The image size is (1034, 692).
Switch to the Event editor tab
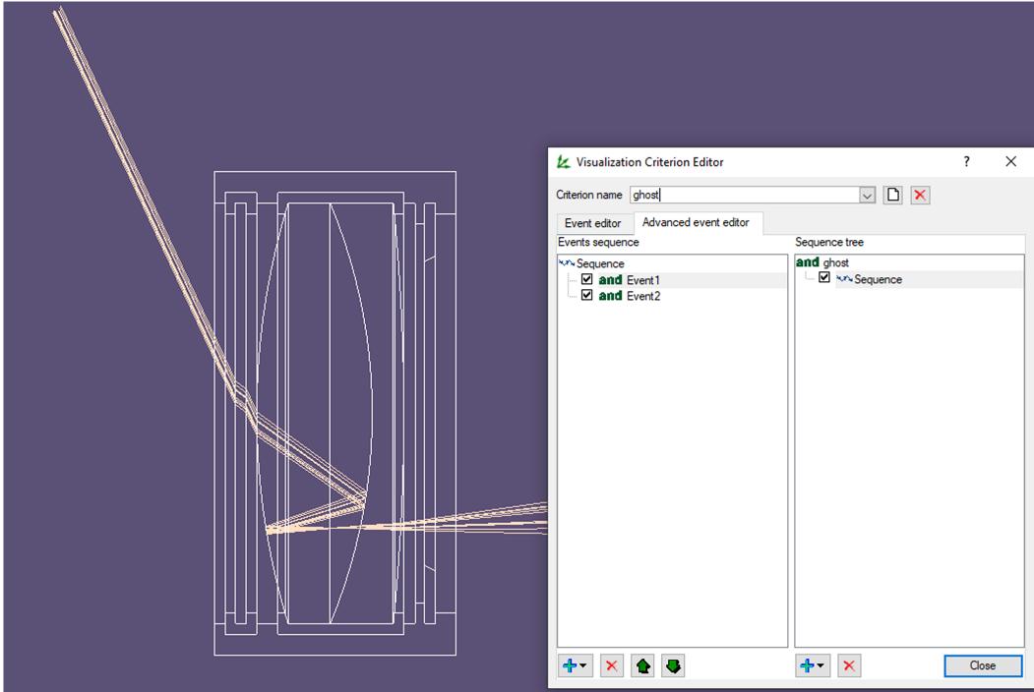592,223
